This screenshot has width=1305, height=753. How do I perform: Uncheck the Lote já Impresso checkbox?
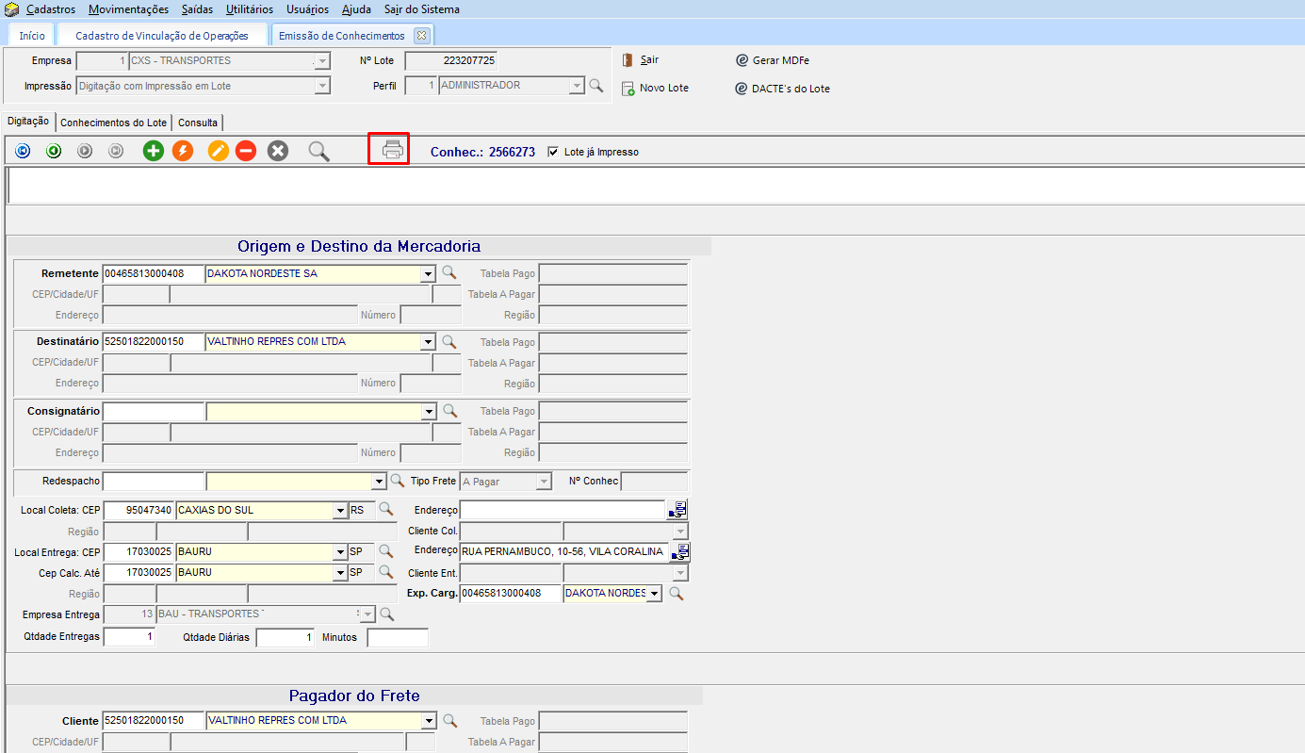pyautogui.click(x=553, y=152)
